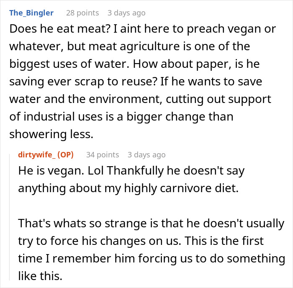This screenshot has height=288, width=293.
Task: Open dirtywife_ reply's 3 days ago timestamp
Action: pos(146,154)
